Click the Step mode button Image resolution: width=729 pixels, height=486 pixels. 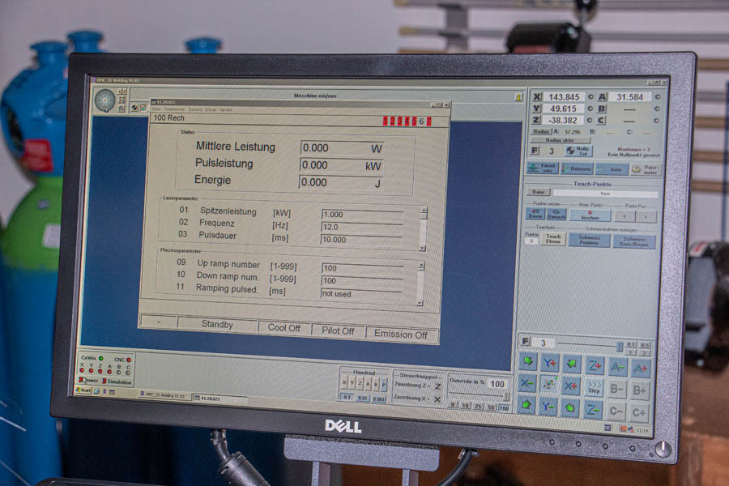[x=594, y=386]
